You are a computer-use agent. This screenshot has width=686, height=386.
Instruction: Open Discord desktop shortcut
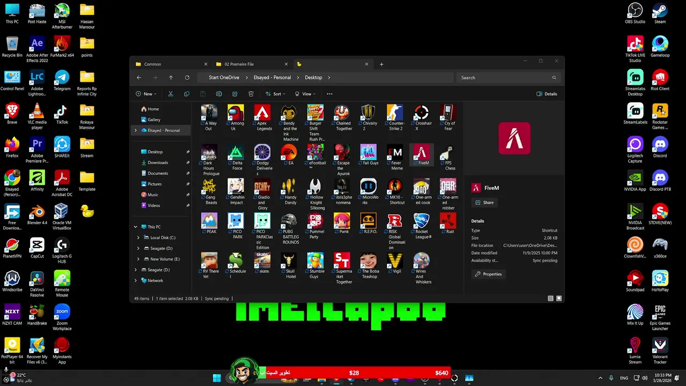pos(660,148)
